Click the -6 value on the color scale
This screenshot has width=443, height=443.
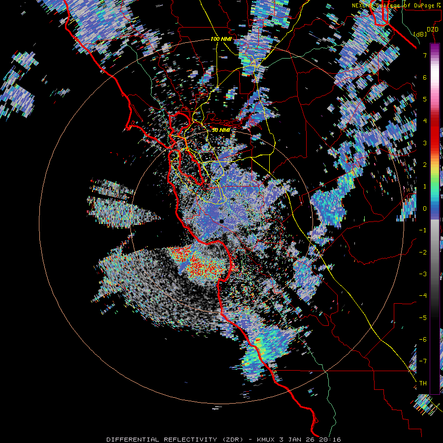[423, 340]
